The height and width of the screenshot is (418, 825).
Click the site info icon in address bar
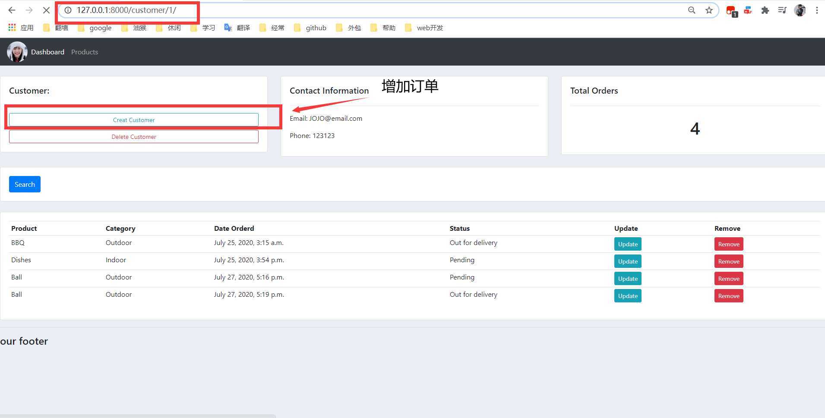pyautogui.click(x=68, y=10)
